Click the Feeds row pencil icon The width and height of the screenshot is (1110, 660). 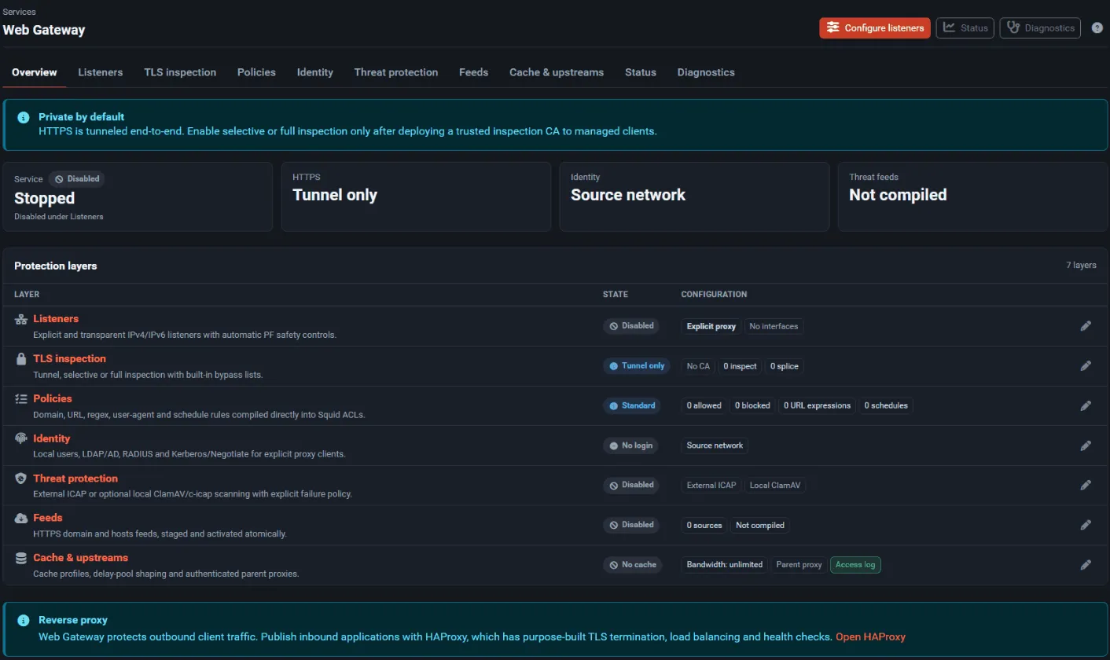pos(1086,525)
